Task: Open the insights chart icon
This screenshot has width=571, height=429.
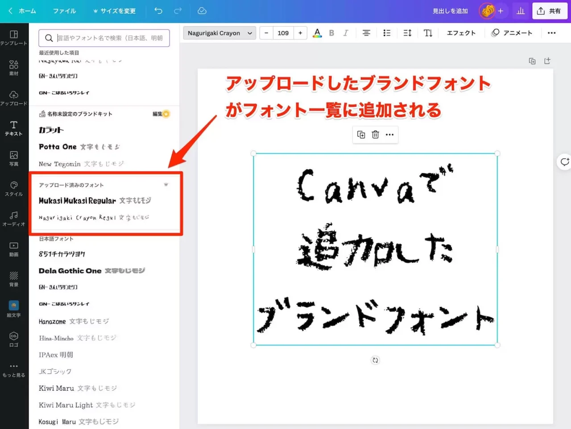Action: coord(521,11)
